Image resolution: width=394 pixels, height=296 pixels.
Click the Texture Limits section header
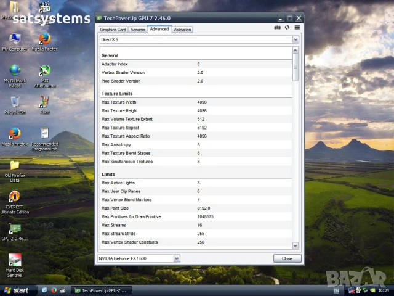(x=117, y=94)
